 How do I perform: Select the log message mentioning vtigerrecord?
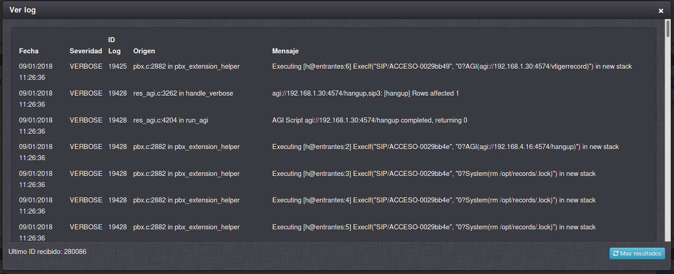pos(452,66)
